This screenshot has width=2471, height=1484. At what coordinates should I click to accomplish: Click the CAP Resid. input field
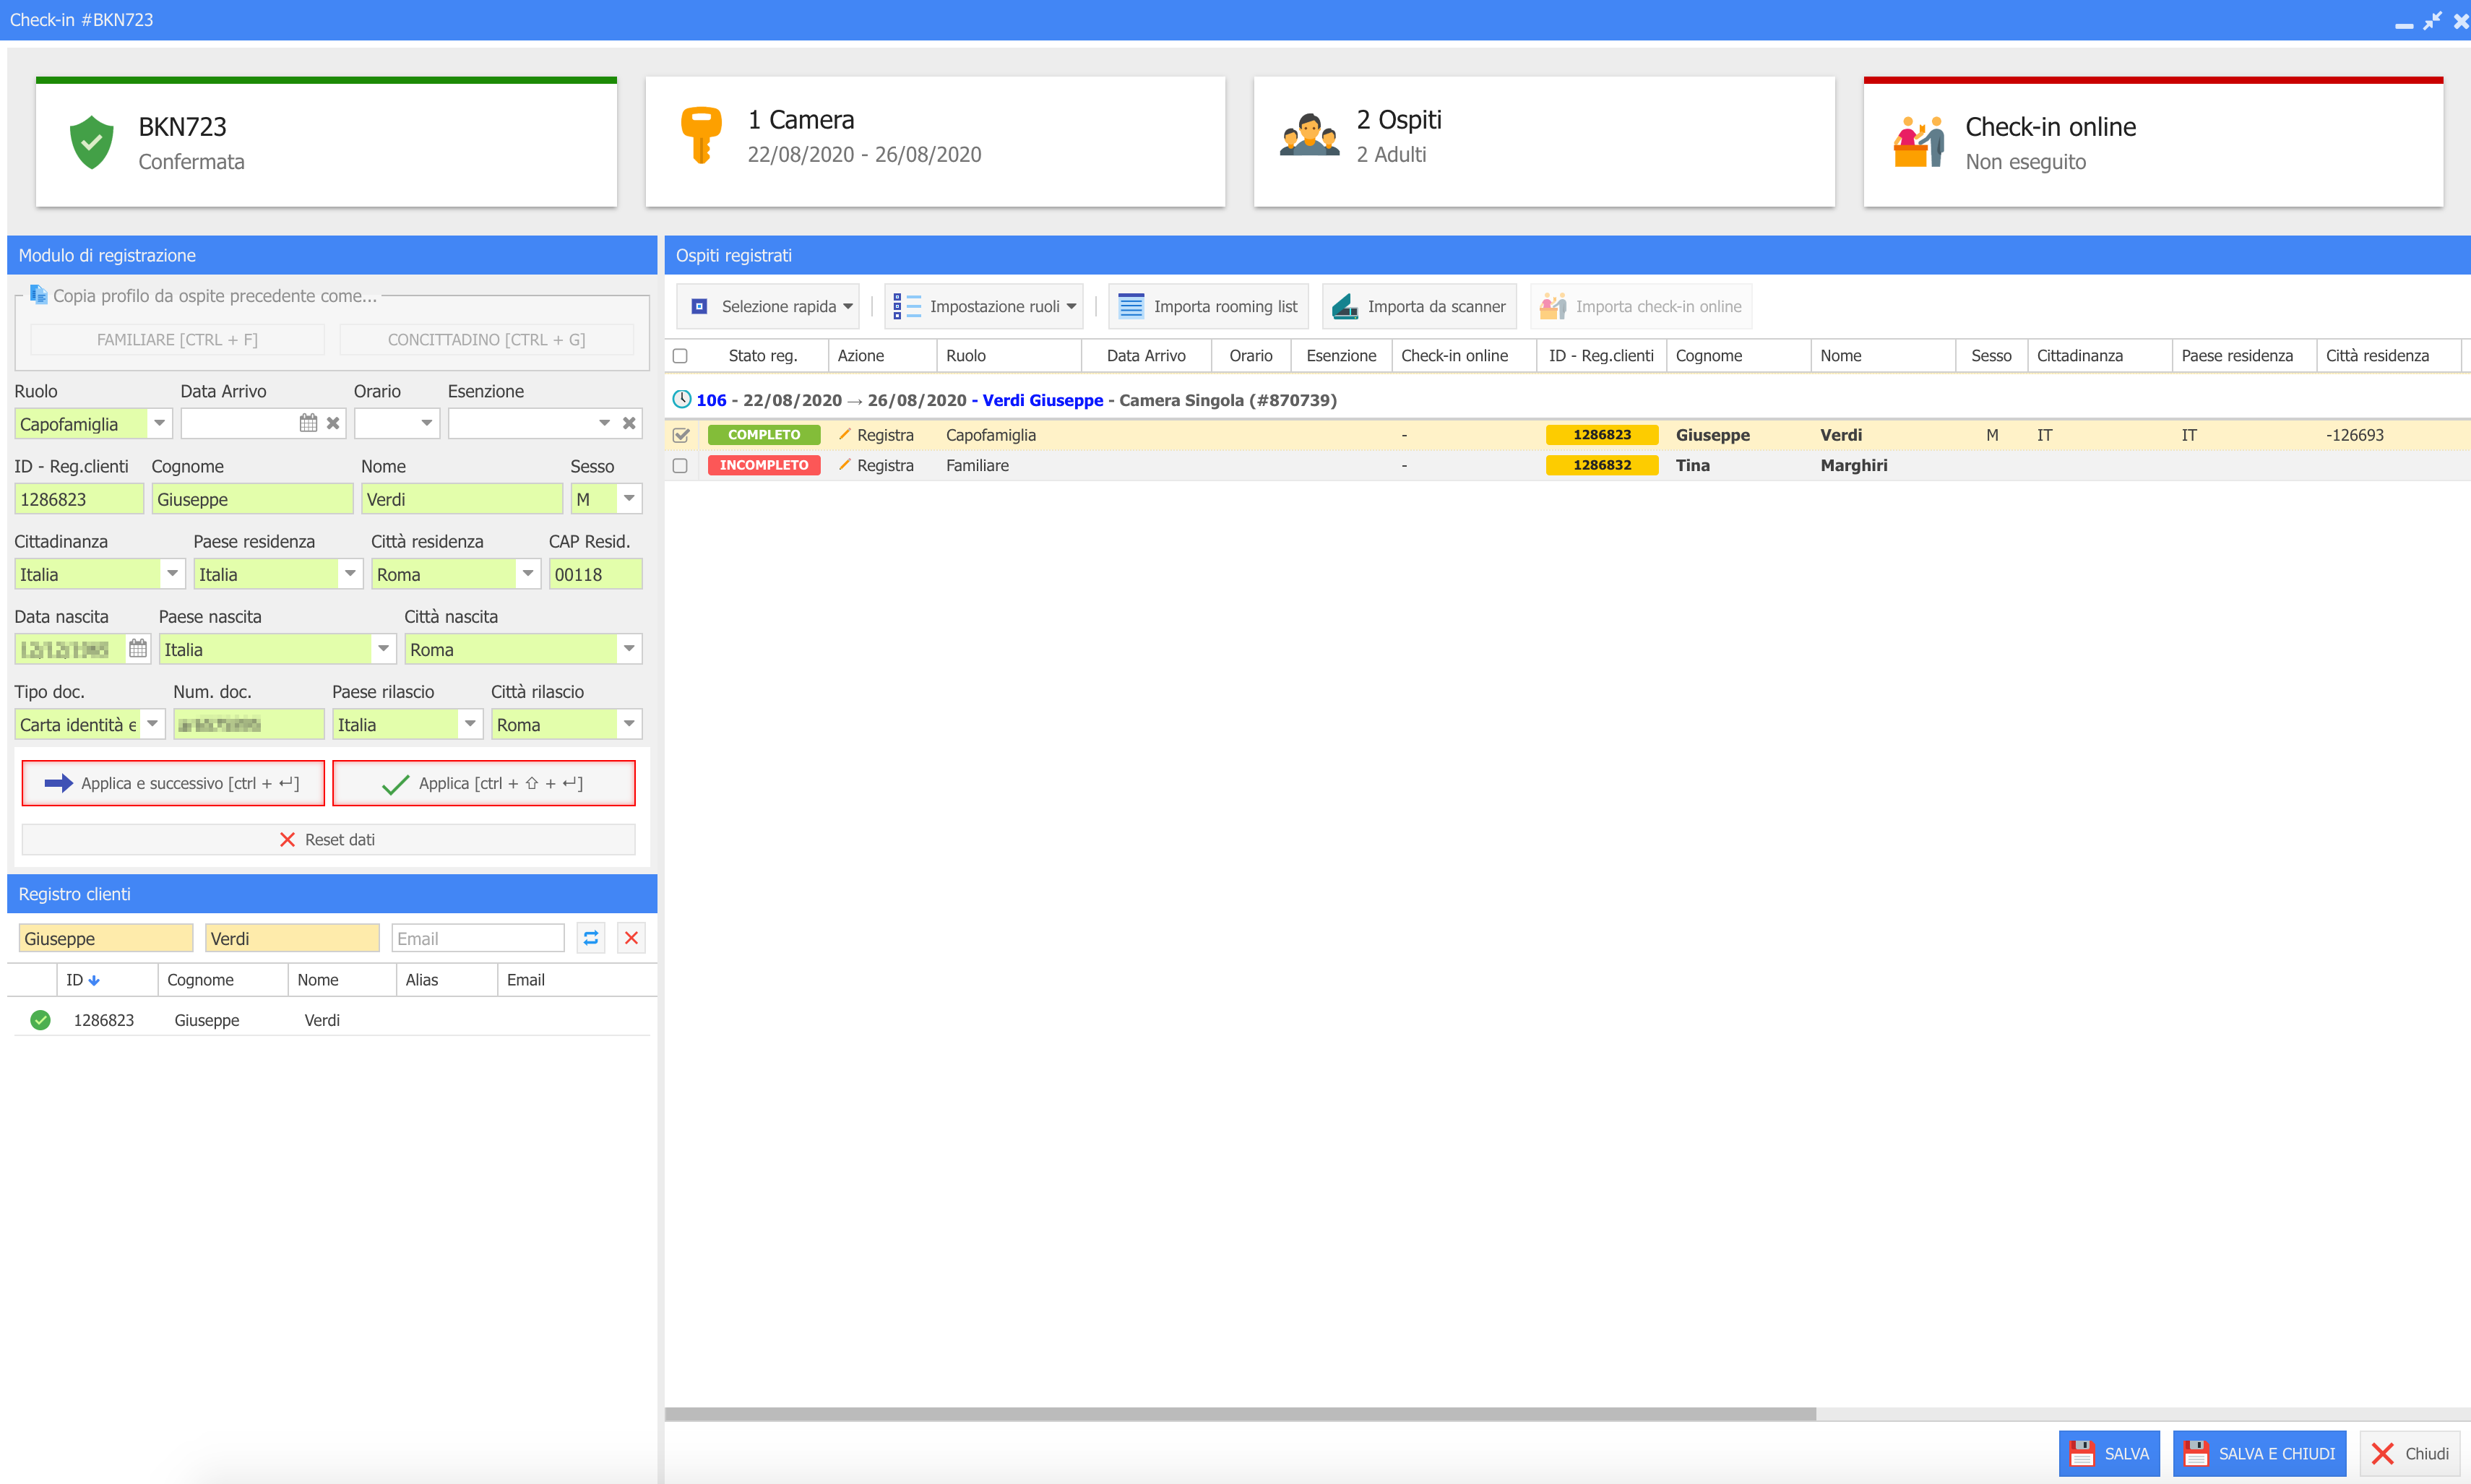(x=594, y=574)
